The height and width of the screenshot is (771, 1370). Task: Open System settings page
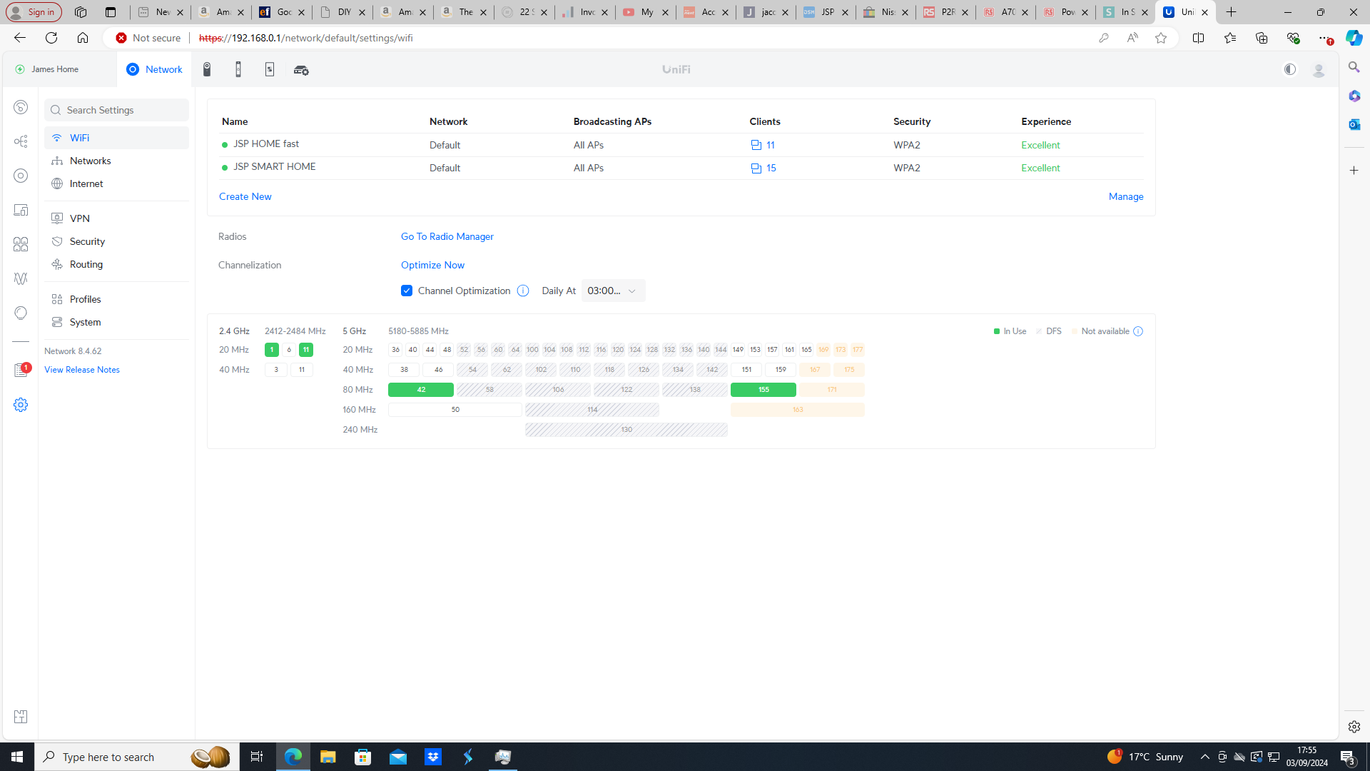(86, 322)
